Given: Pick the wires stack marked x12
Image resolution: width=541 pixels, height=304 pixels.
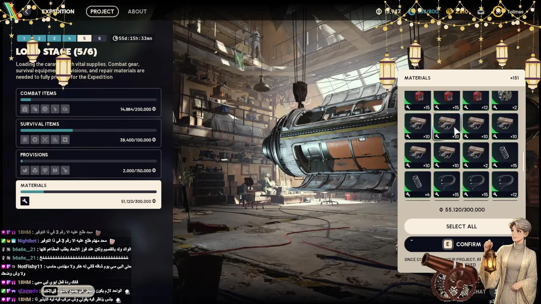Looking at the screenshot, I should tap(505, 185).
